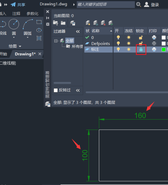
Task: Open layer panel properties gear icon
Action: click(x=48, y=24)
